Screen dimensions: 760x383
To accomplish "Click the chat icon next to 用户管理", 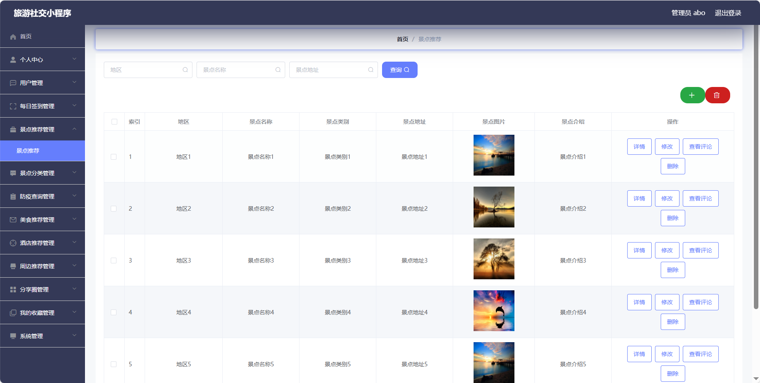I will pyautogui.click(x=13, y=83).
